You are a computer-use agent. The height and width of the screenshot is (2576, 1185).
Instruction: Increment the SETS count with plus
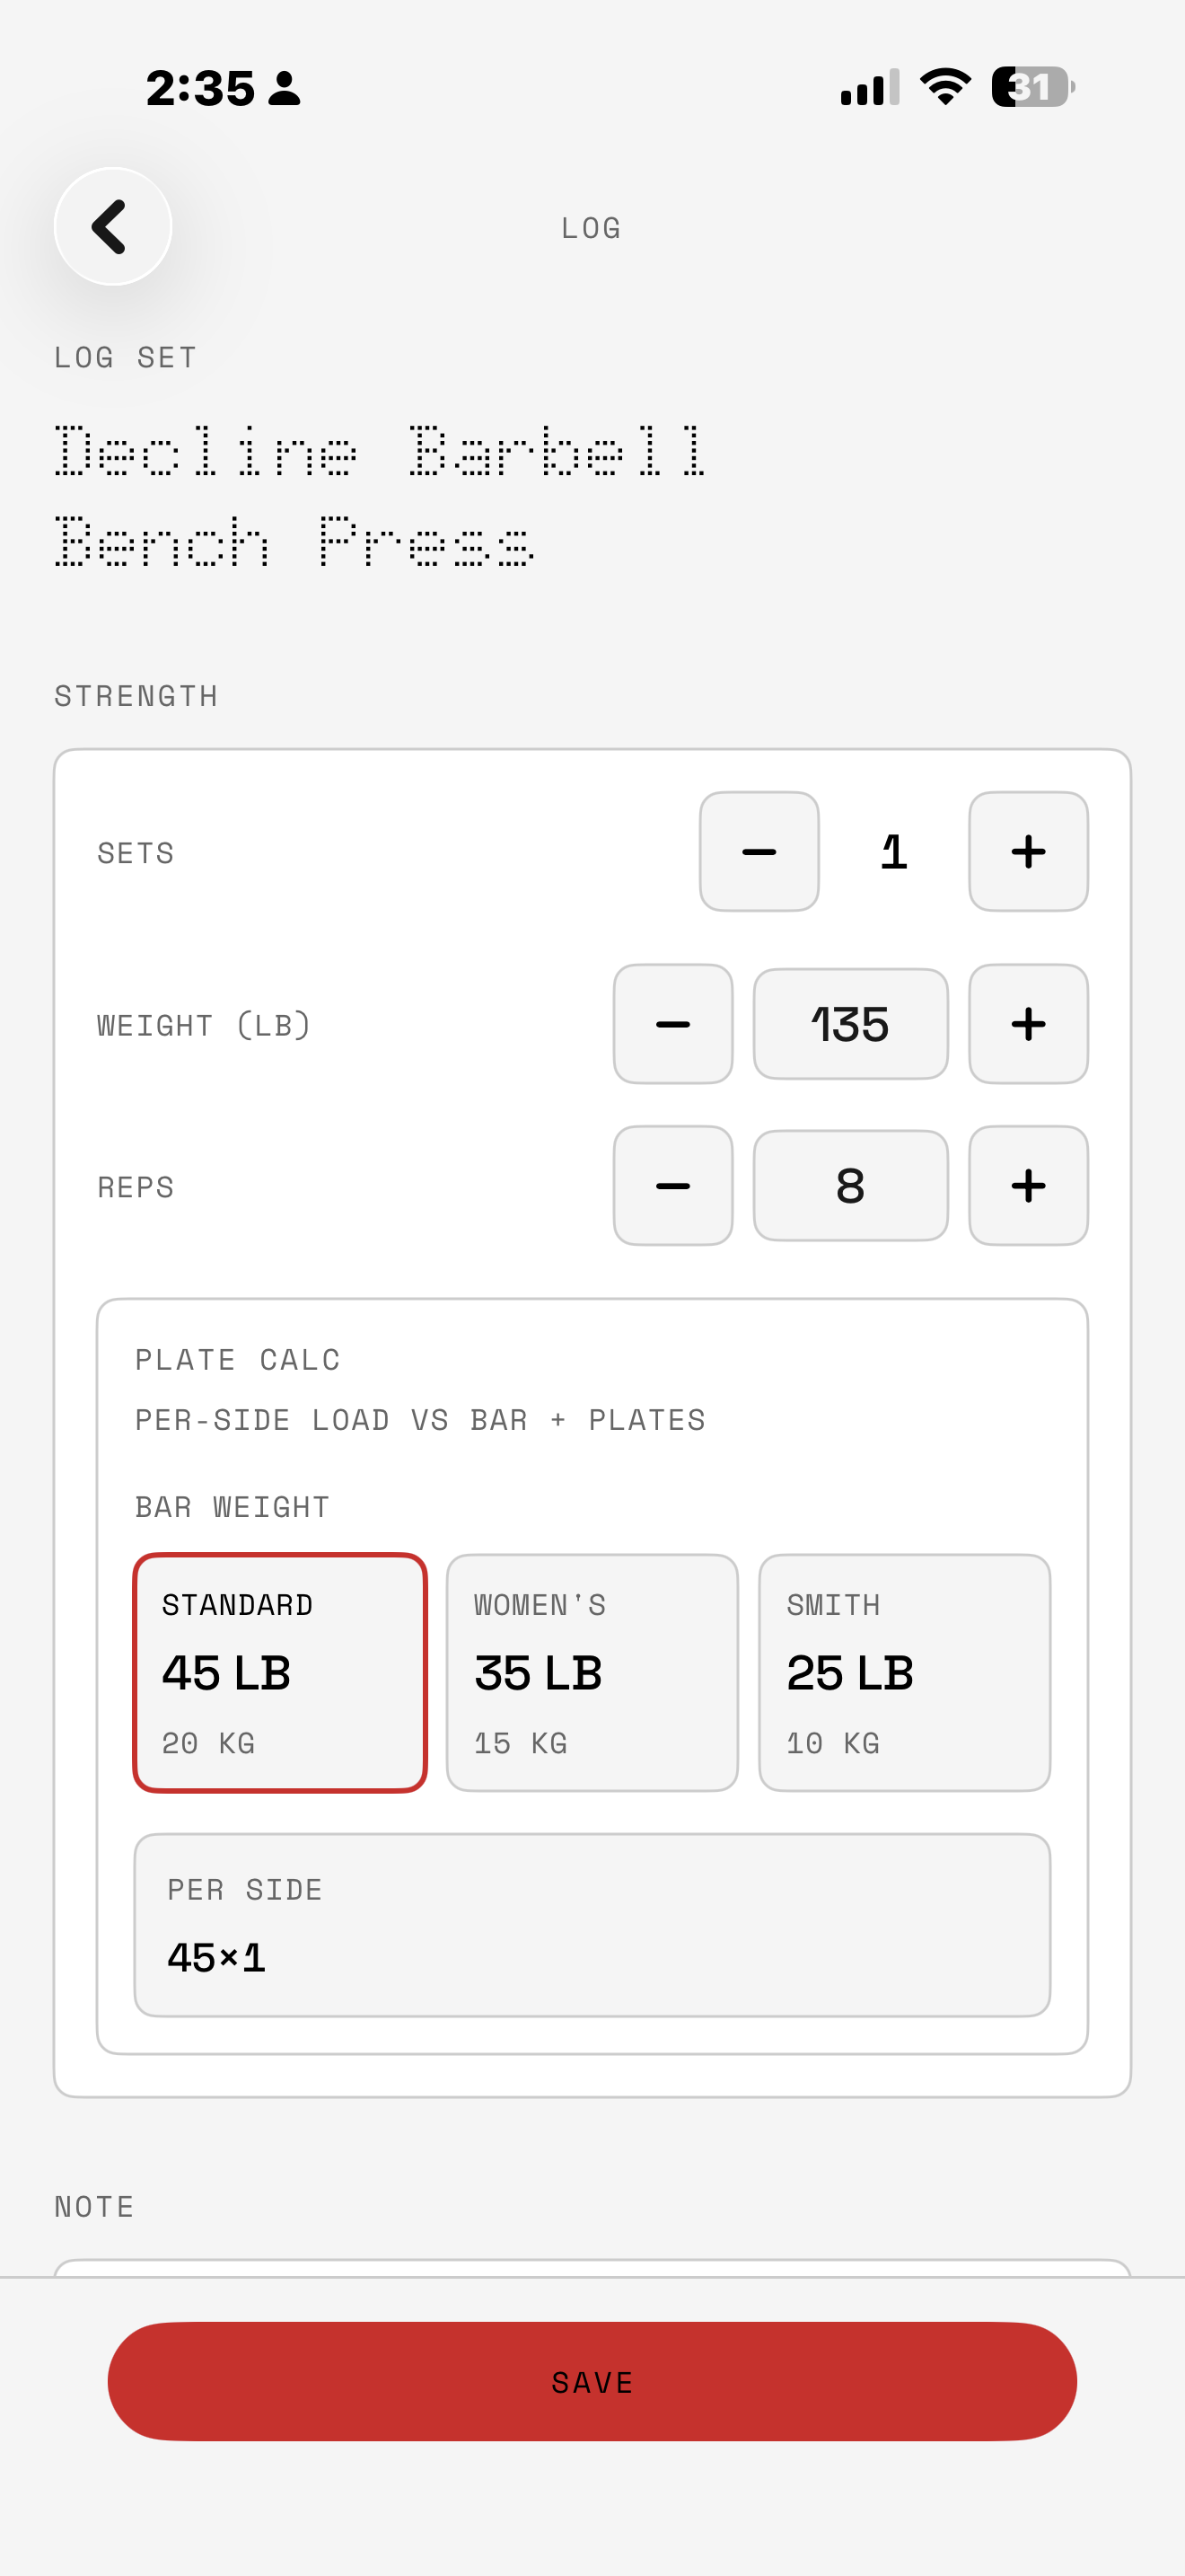[1028, 851]
